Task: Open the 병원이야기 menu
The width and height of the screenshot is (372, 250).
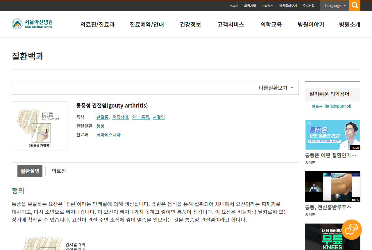Action: pyautogui.click(x=311, y=24)
